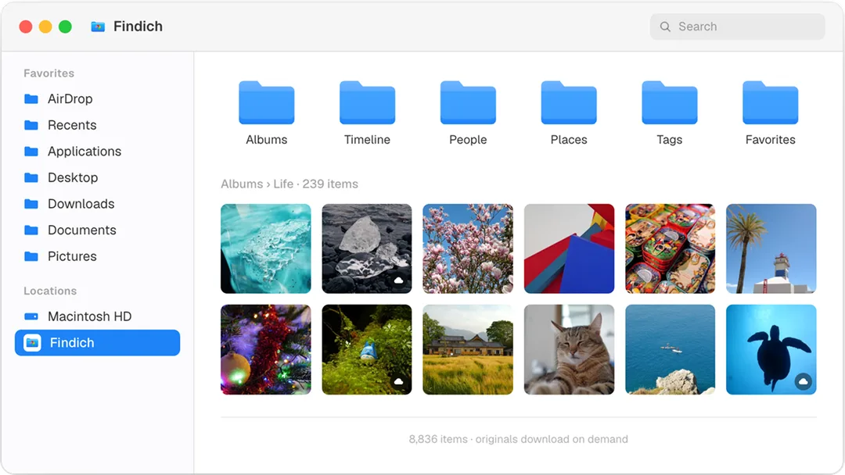Open the Timeline folder icon

(x=367, y=103)
